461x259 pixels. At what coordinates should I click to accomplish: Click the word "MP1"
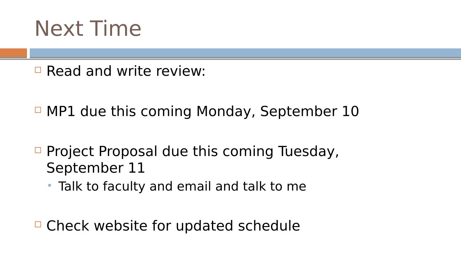[x=61, y=112]
